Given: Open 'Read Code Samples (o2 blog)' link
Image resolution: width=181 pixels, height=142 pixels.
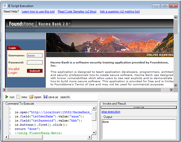Looking at the screenshot, I should point(77,12).
